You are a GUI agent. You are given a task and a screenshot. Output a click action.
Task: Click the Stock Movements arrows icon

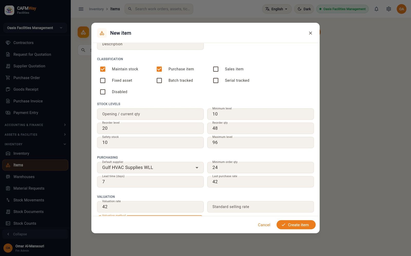(x=8, y=200)
